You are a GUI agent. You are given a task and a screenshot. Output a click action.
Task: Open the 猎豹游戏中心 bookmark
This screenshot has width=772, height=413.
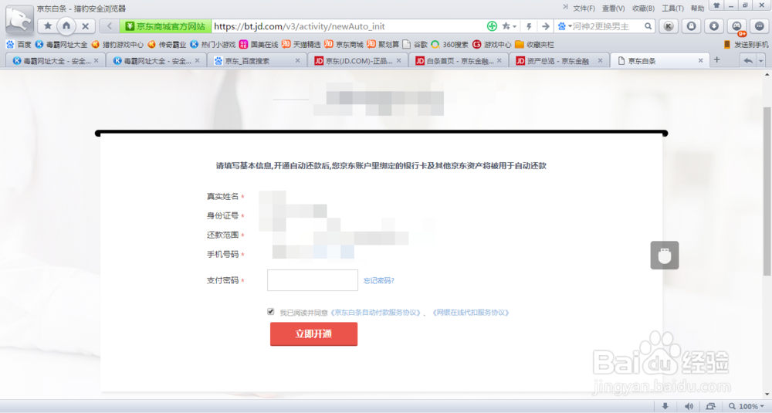point(117,44)
